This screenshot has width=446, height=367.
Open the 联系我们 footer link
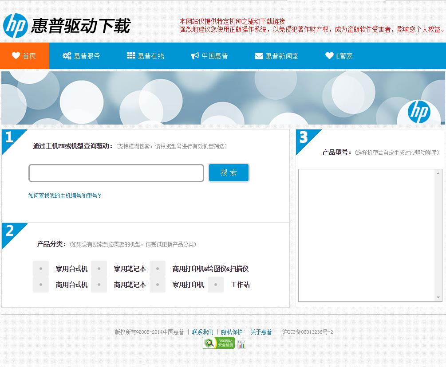point(202,332)
